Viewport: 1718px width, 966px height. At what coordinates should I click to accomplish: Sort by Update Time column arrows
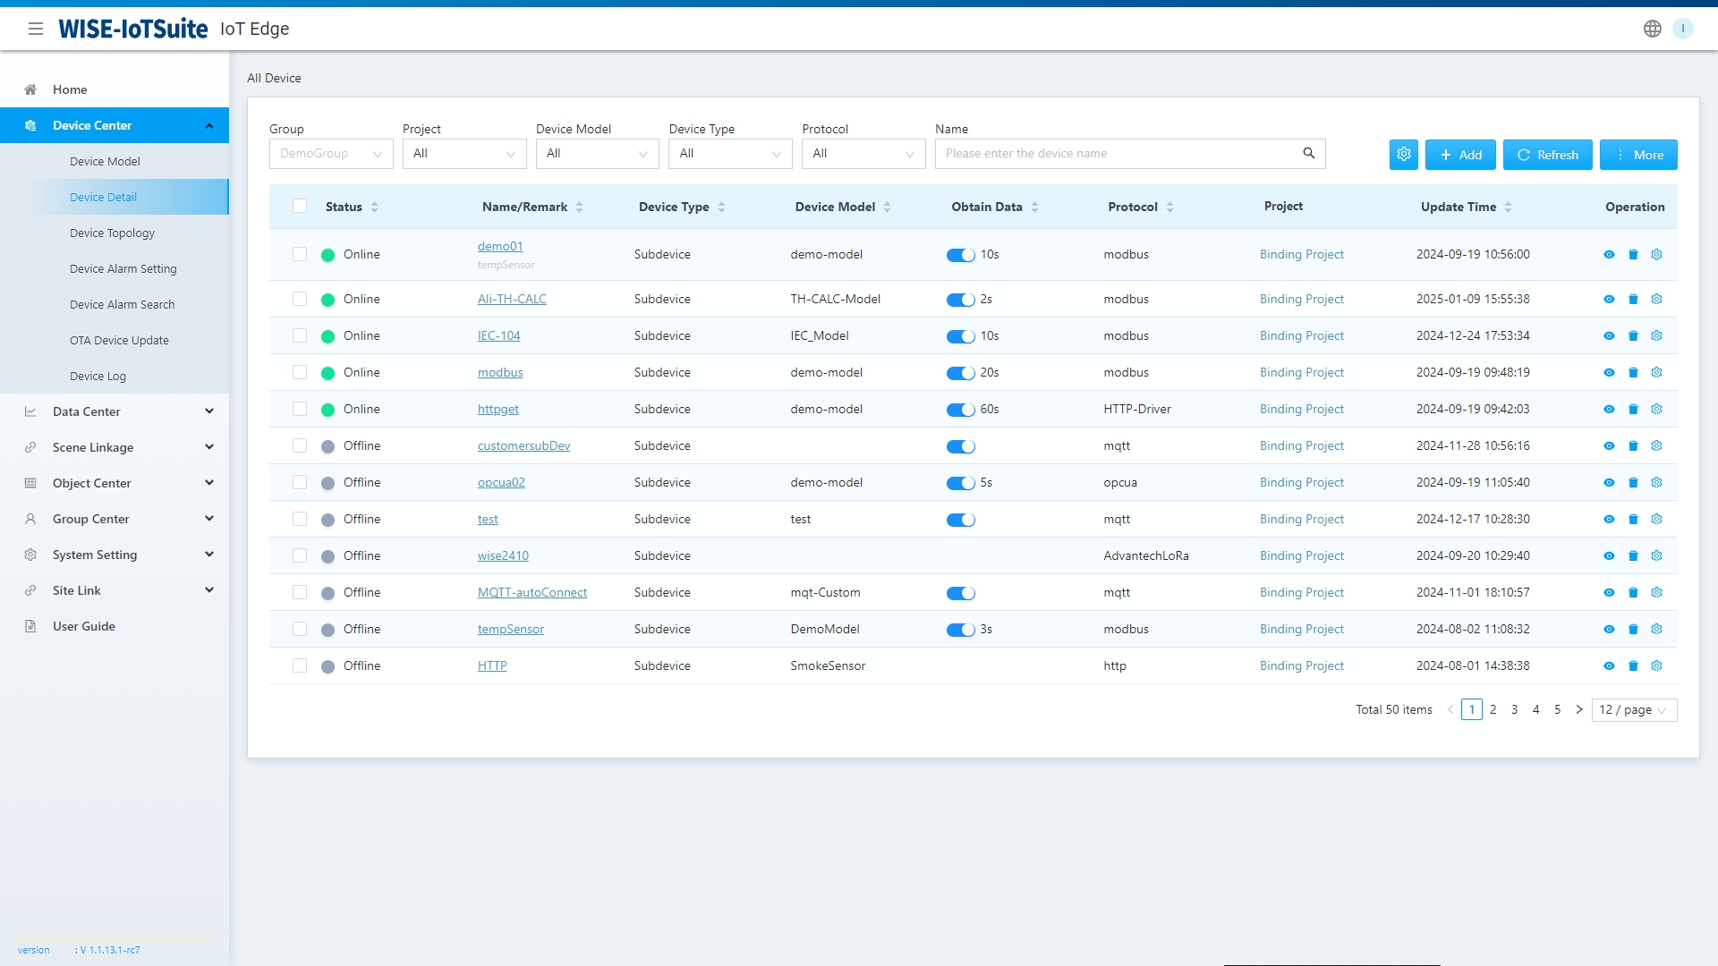(x=1510, y=207)
